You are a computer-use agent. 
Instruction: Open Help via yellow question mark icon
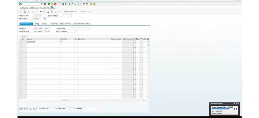[x=91, y=4]
